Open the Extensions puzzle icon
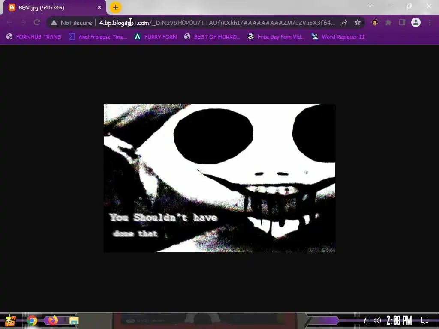This screenshot has width=439, height=329. tap(388, 22)
